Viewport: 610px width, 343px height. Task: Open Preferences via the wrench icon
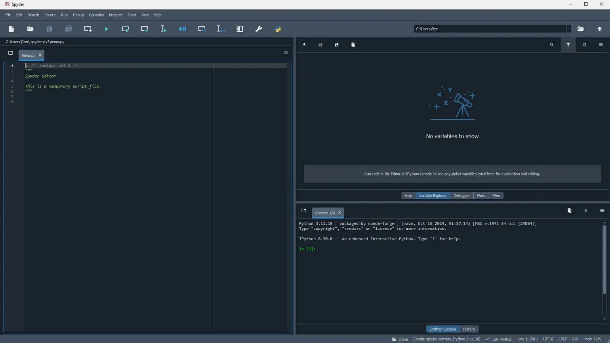pos(259,29)
